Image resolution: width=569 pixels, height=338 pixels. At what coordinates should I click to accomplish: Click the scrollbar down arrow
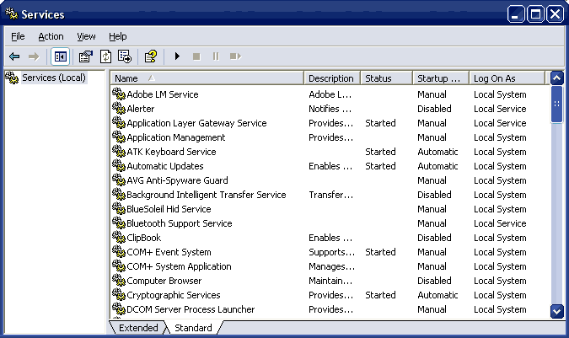(556, 312)
